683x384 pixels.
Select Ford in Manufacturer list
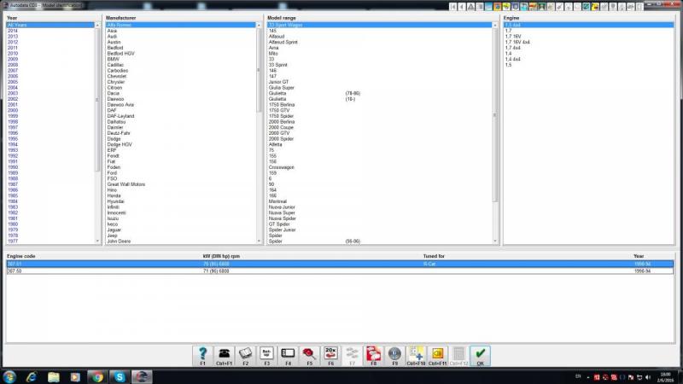[112, 173]
